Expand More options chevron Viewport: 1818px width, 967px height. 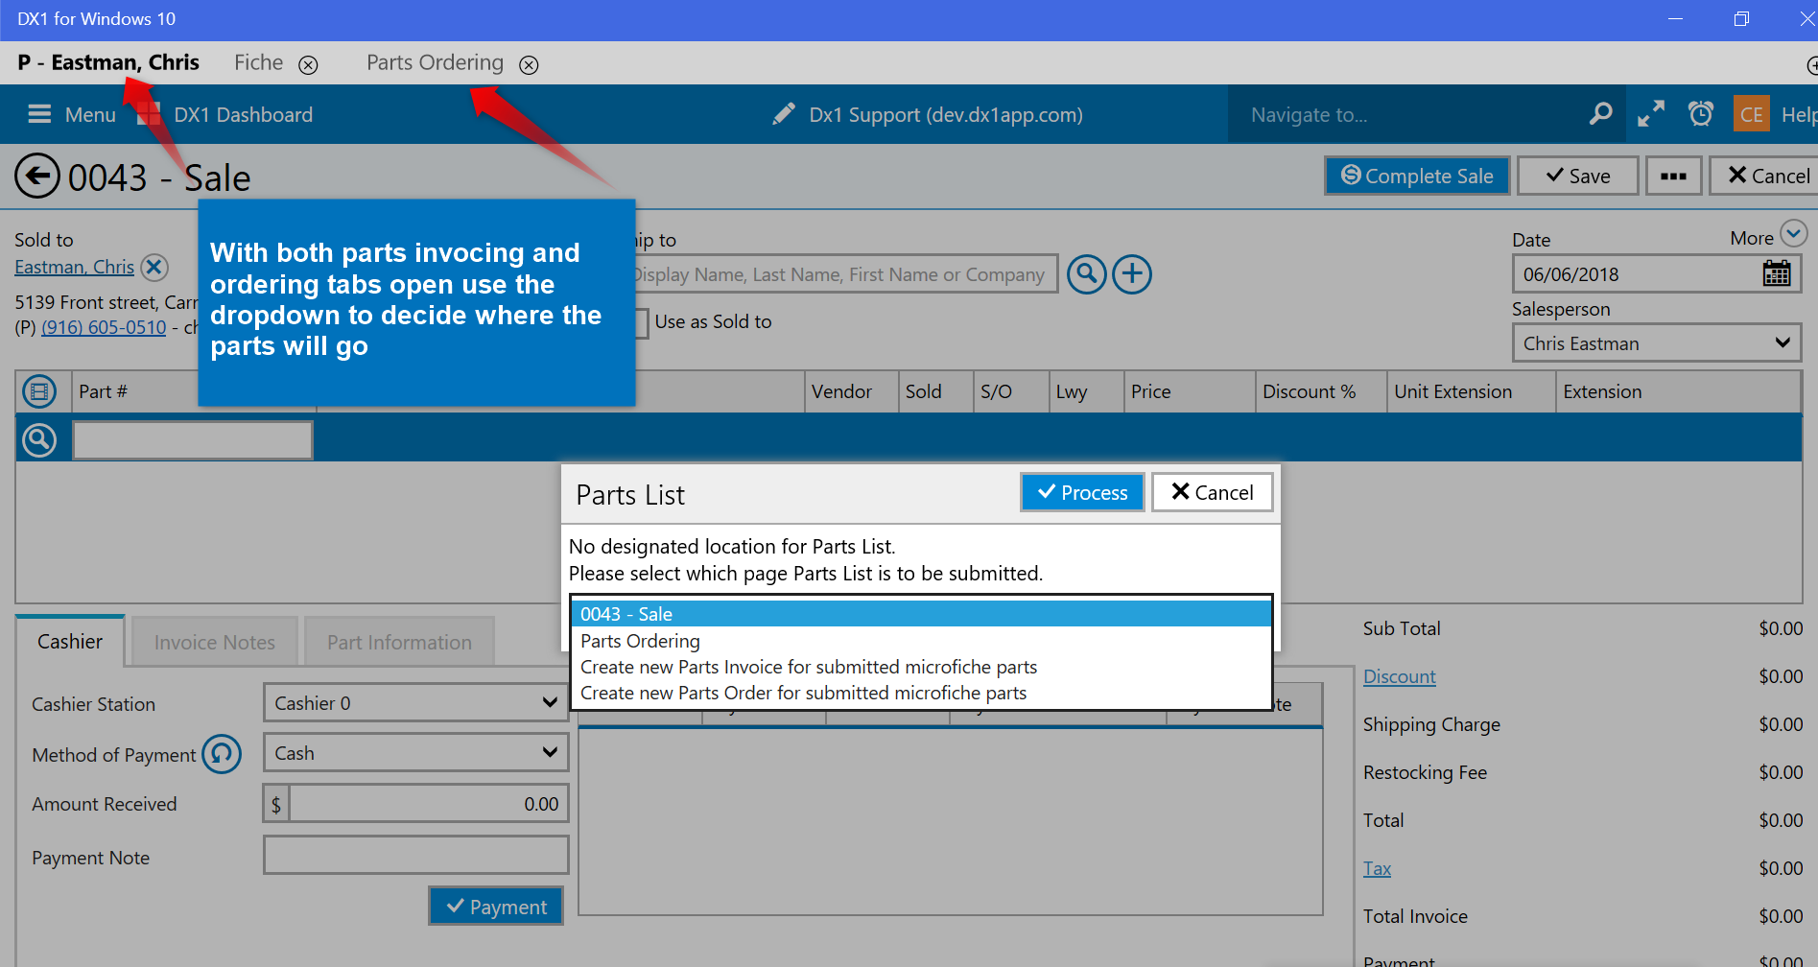click(x=1794, y=233)
